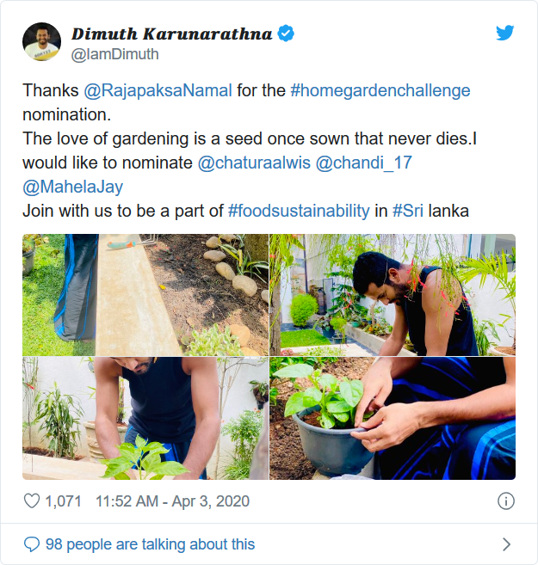View top-left garden bed photo

click(145, 295)
